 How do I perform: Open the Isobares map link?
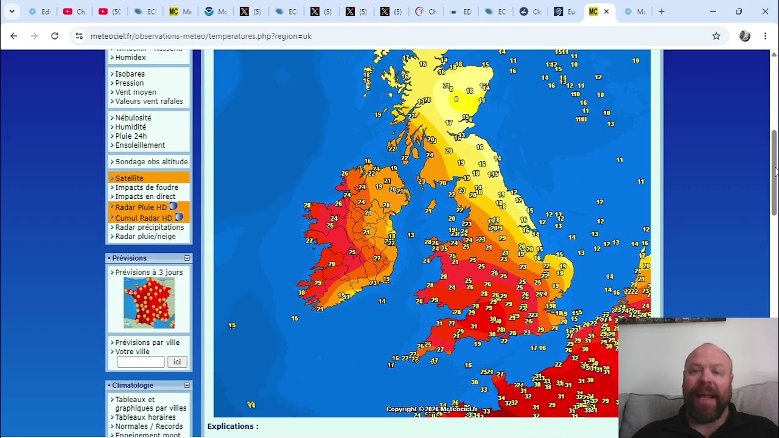tap(130, 74)
